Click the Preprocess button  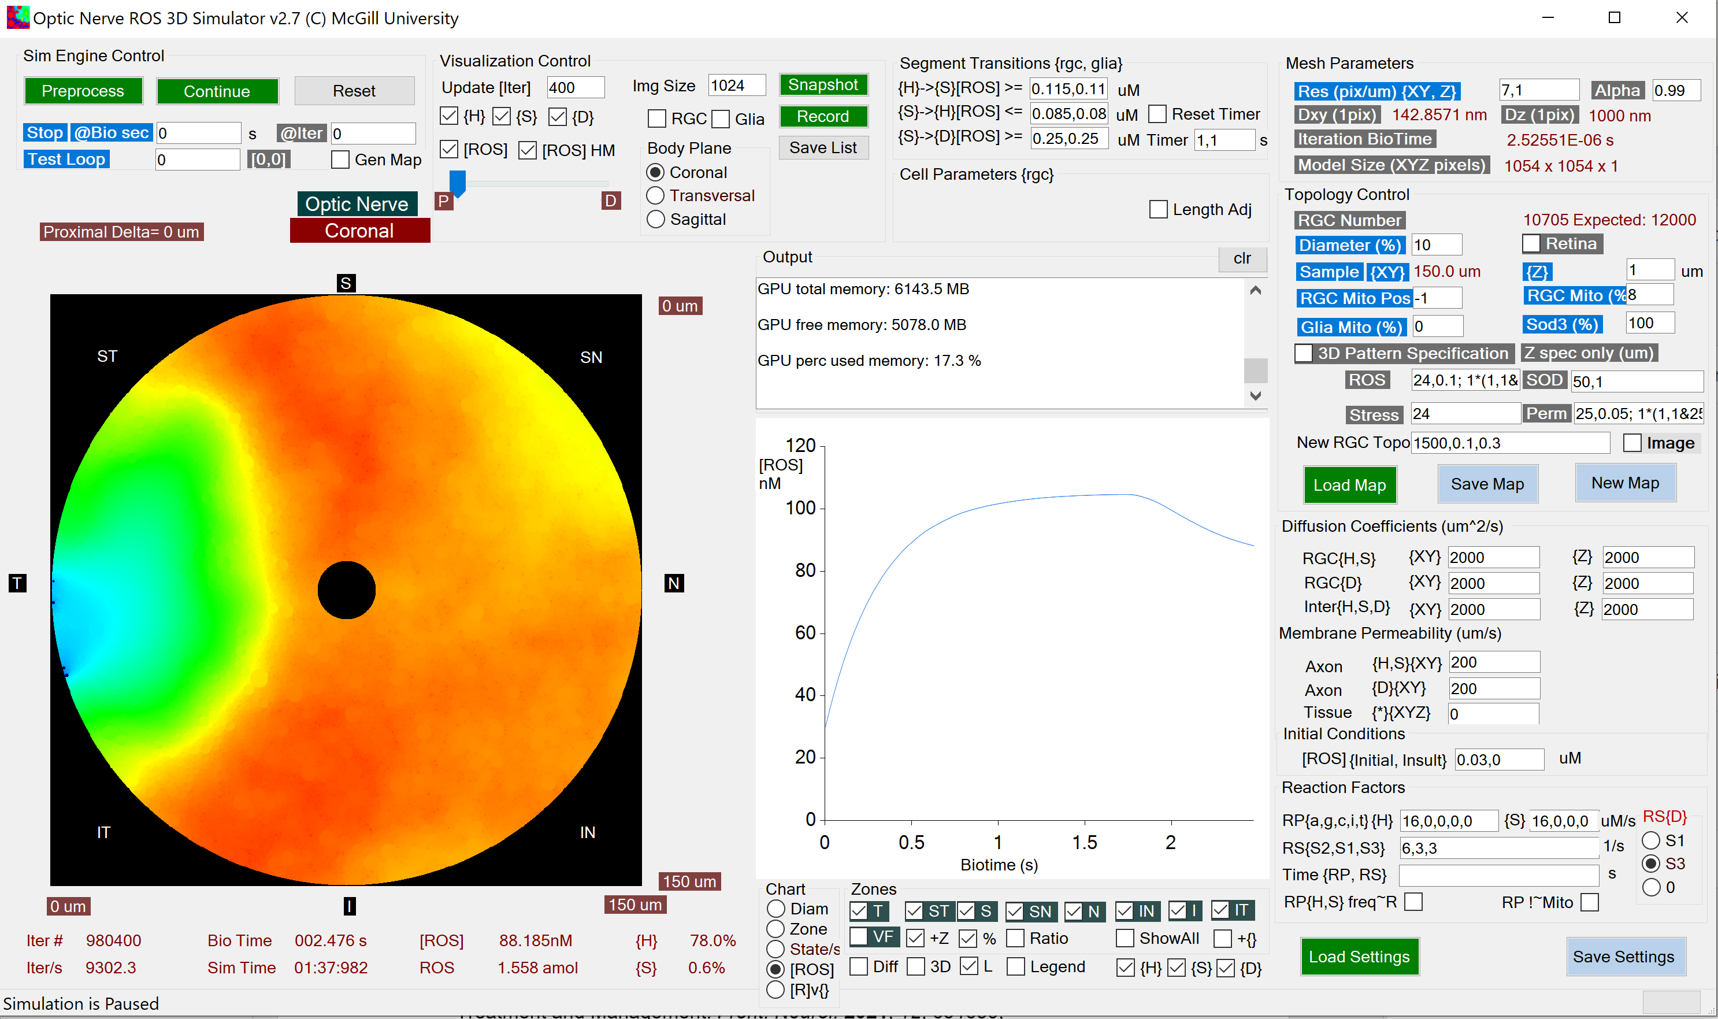[83, 91]
